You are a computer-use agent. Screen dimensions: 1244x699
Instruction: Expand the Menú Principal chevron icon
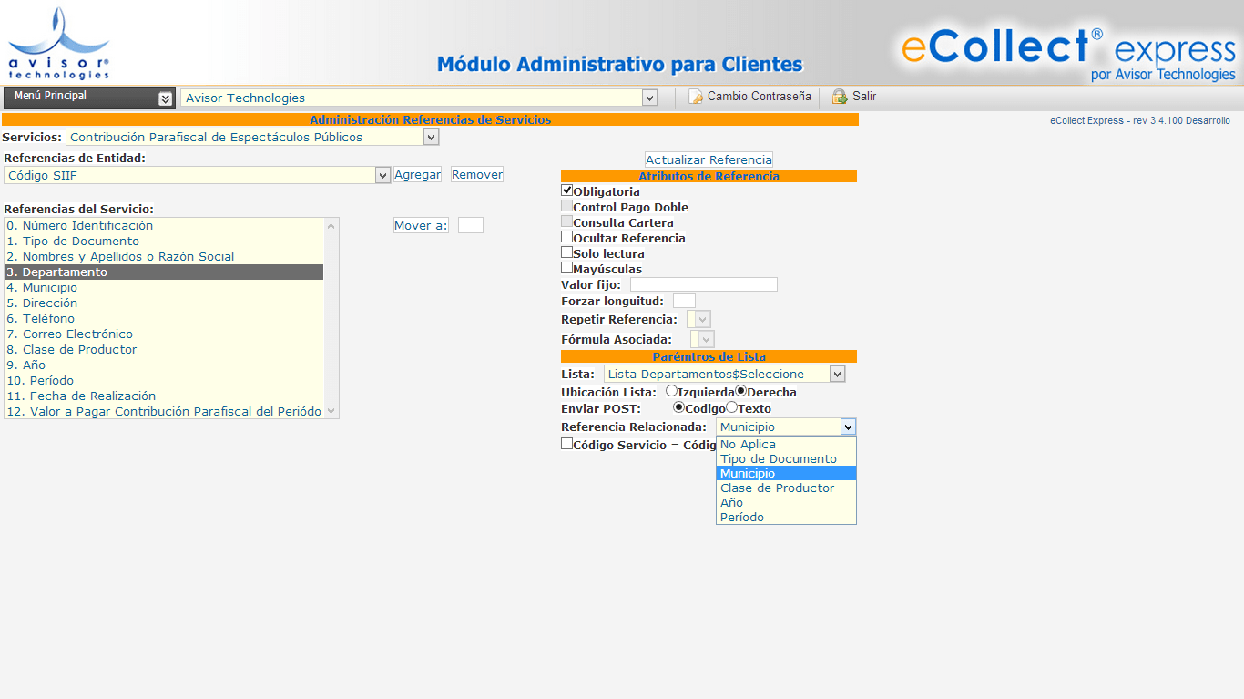click(165, 98)
